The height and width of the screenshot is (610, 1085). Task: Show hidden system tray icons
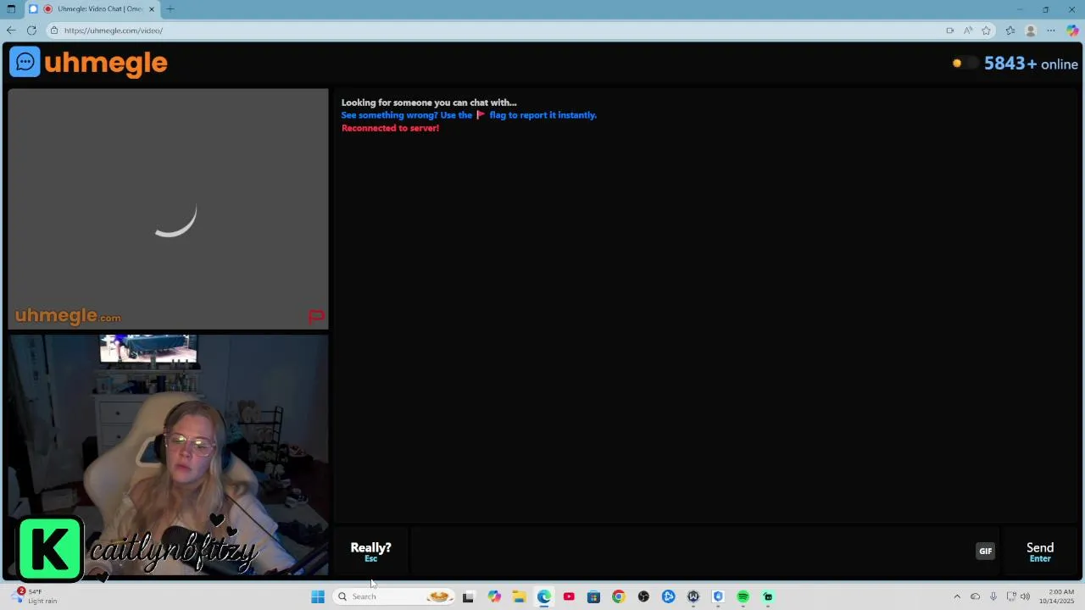pos(957,596)
